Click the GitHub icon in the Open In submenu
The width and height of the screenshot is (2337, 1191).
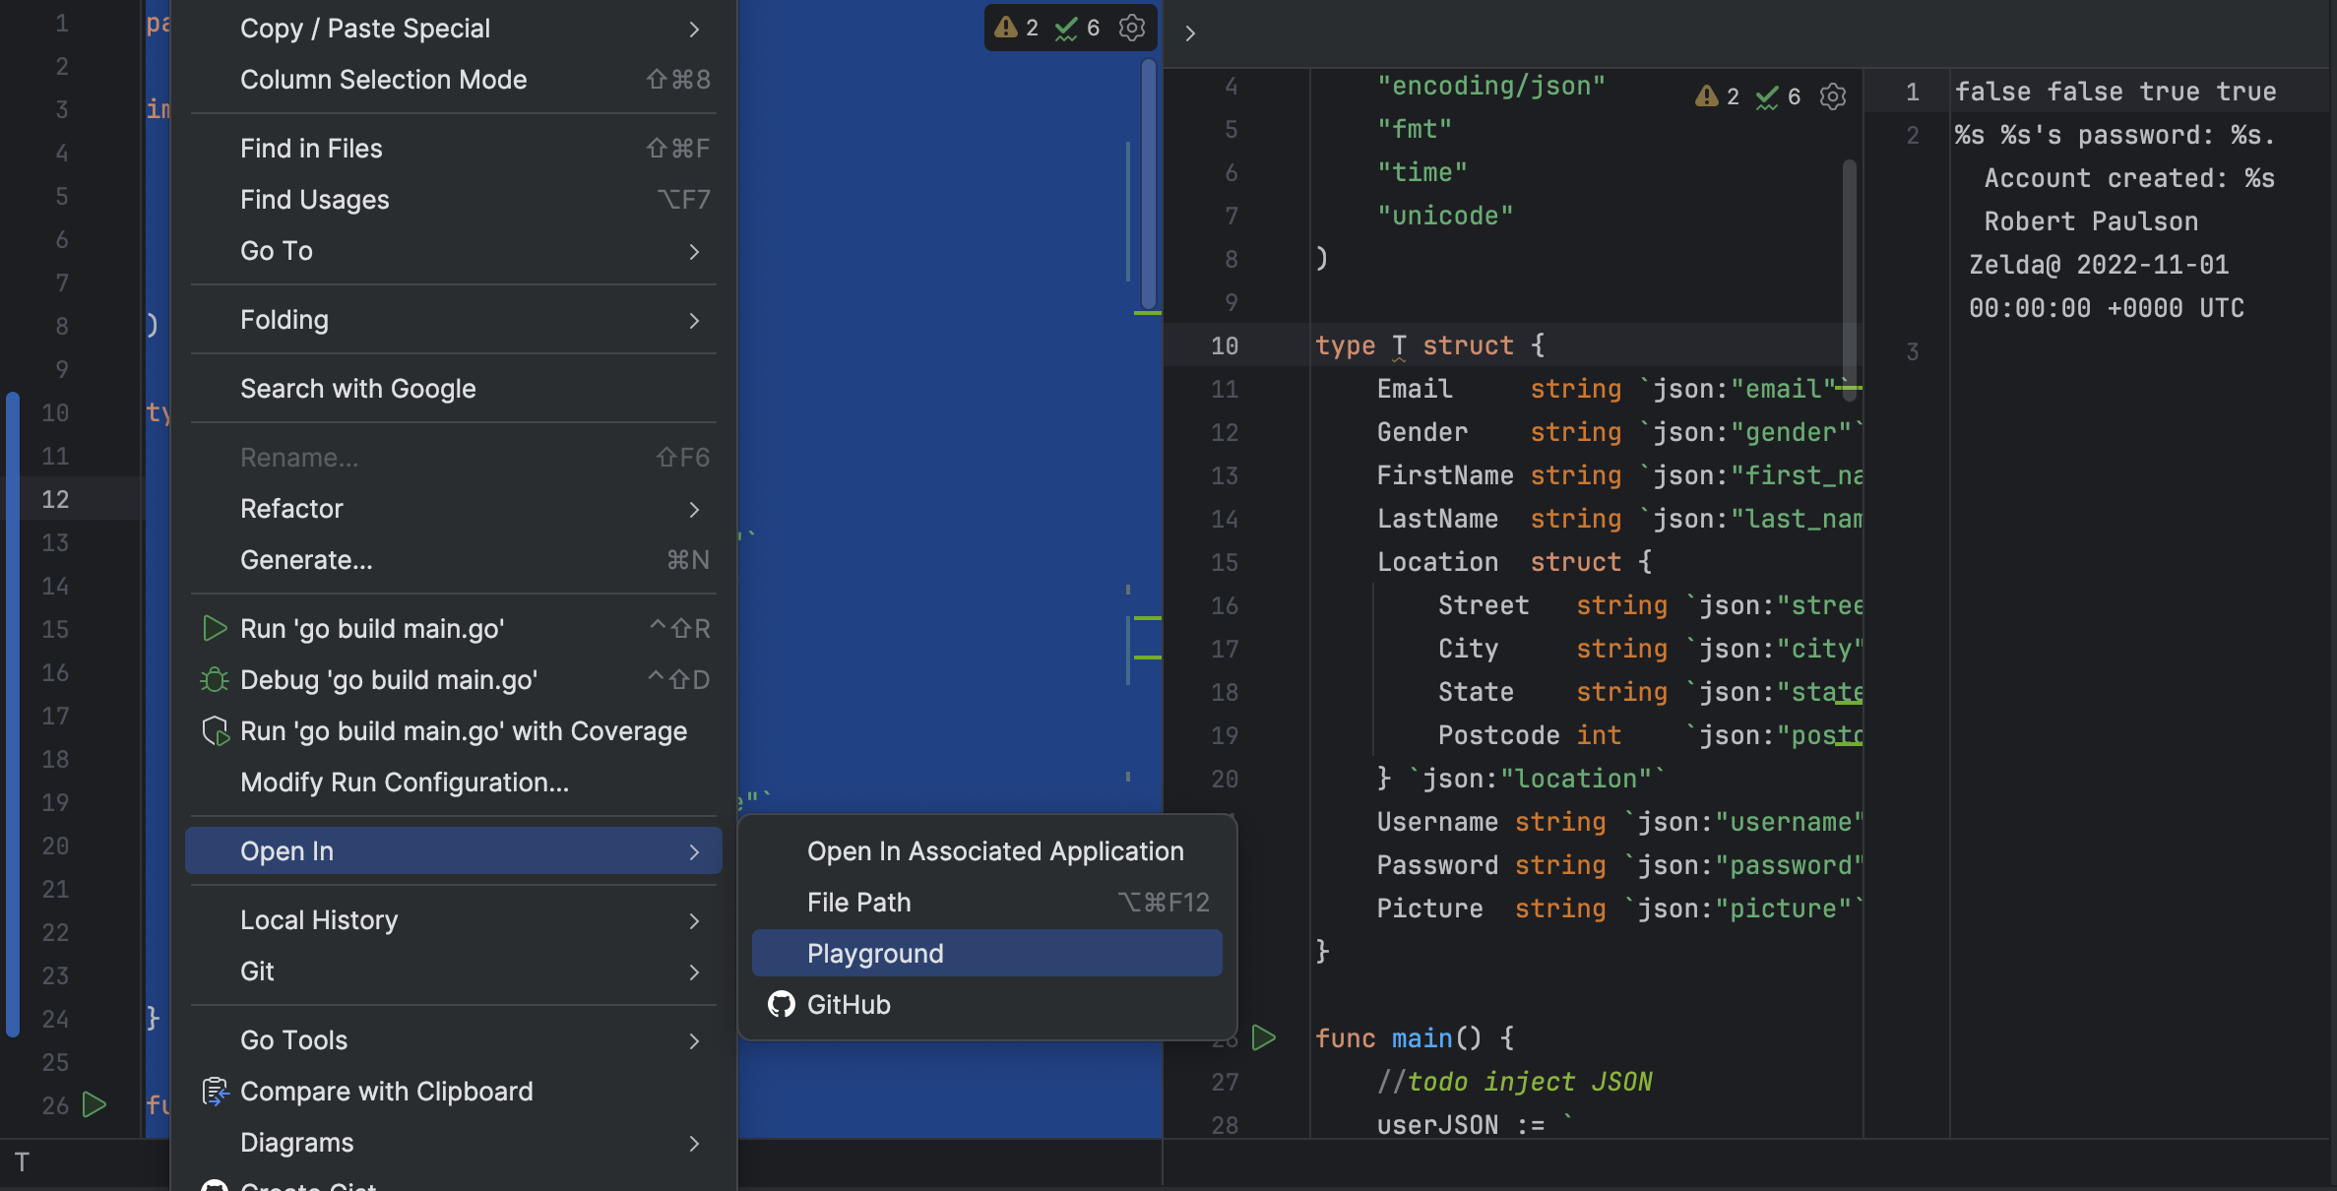[781, 1004]
